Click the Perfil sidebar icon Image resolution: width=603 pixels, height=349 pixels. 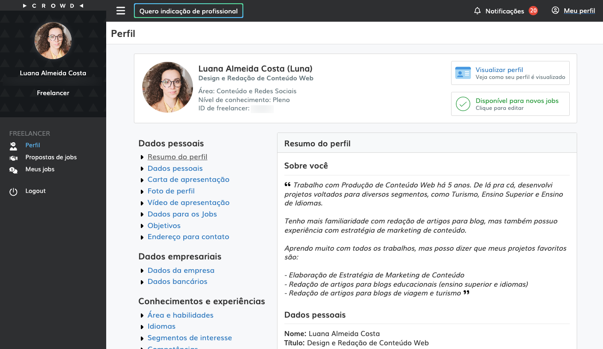[x=13, y=146]
